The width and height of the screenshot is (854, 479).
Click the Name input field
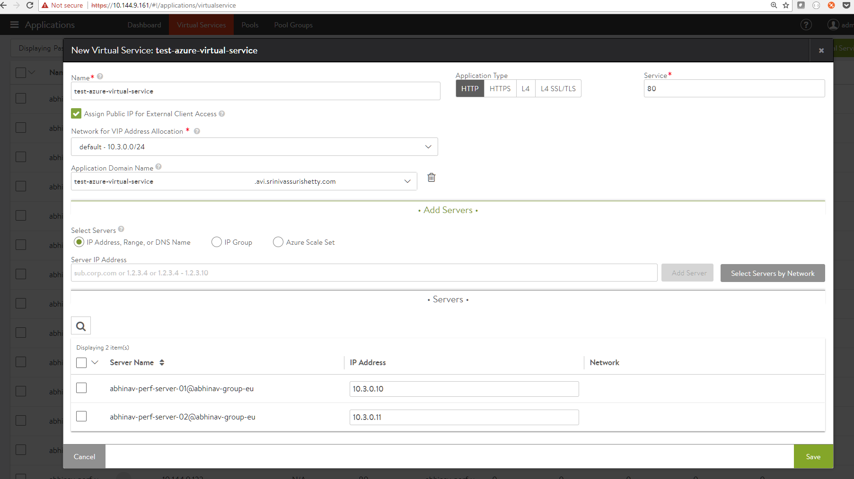pos(255,91)
